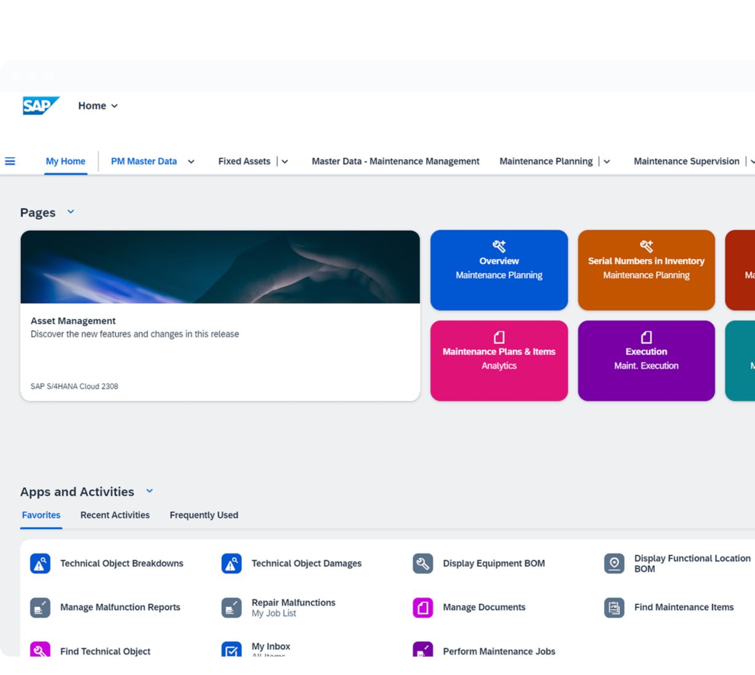Collapse the Pages section chevron

pyautogui.click(x=71, y=212)
